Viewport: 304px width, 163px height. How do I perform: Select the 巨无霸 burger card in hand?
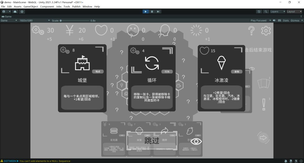(114, 139)
